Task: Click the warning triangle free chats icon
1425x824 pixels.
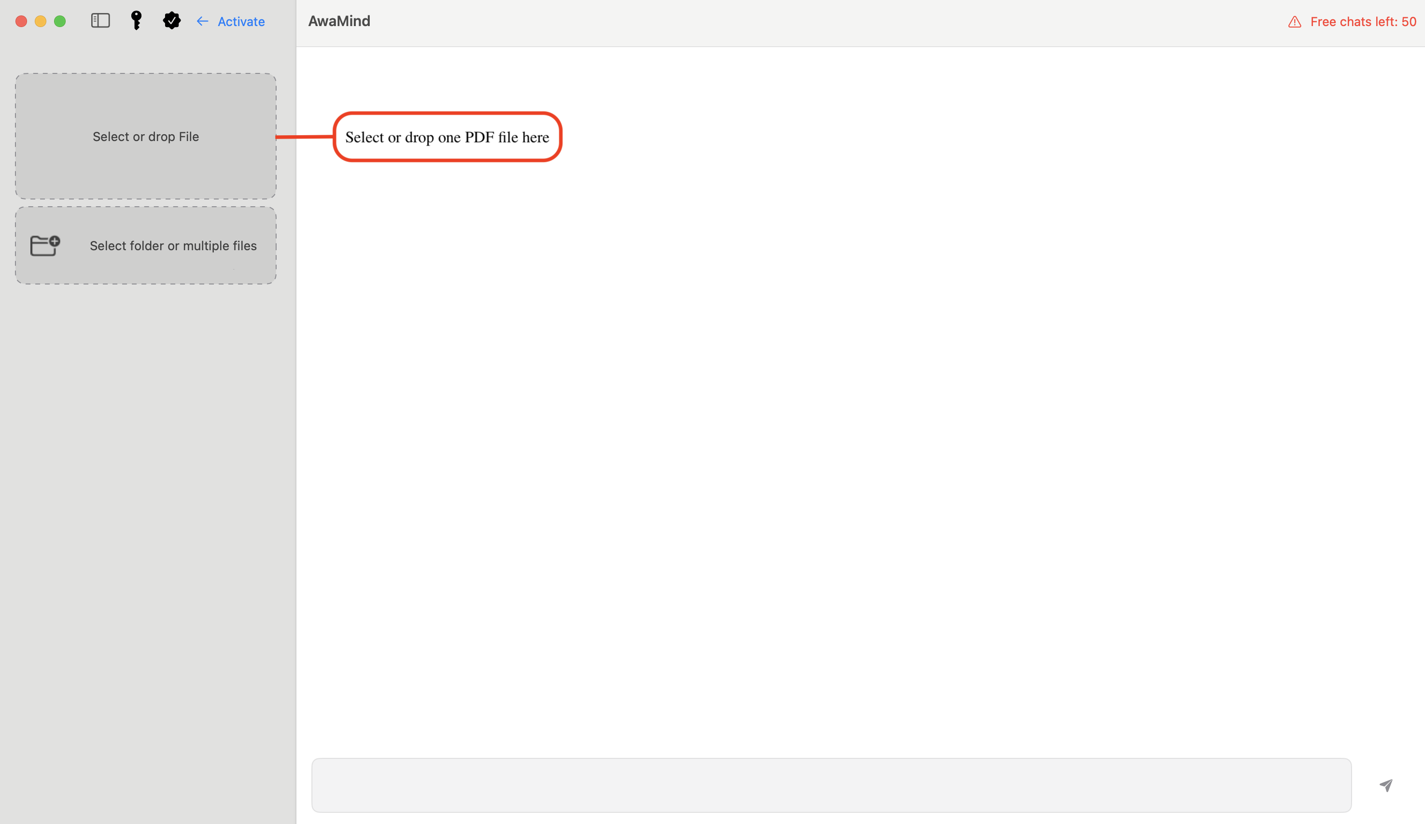Action: (1295, 21)
